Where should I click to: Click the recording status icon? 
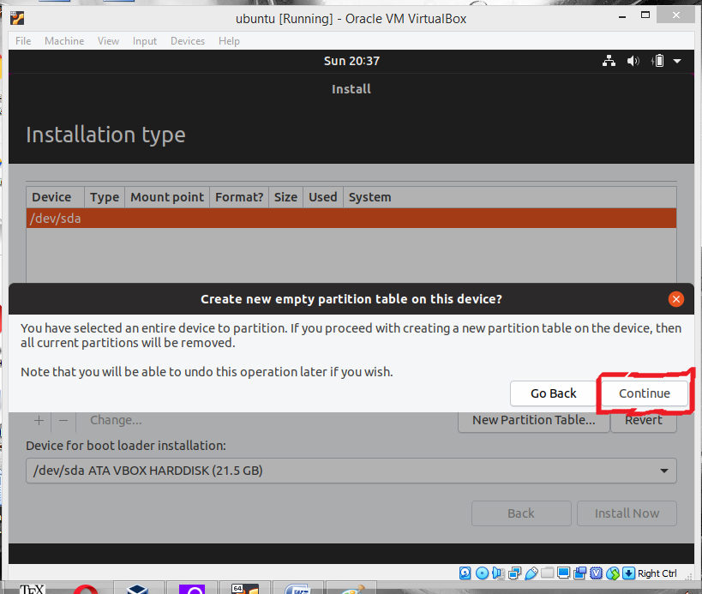click(x=579, y=573)
